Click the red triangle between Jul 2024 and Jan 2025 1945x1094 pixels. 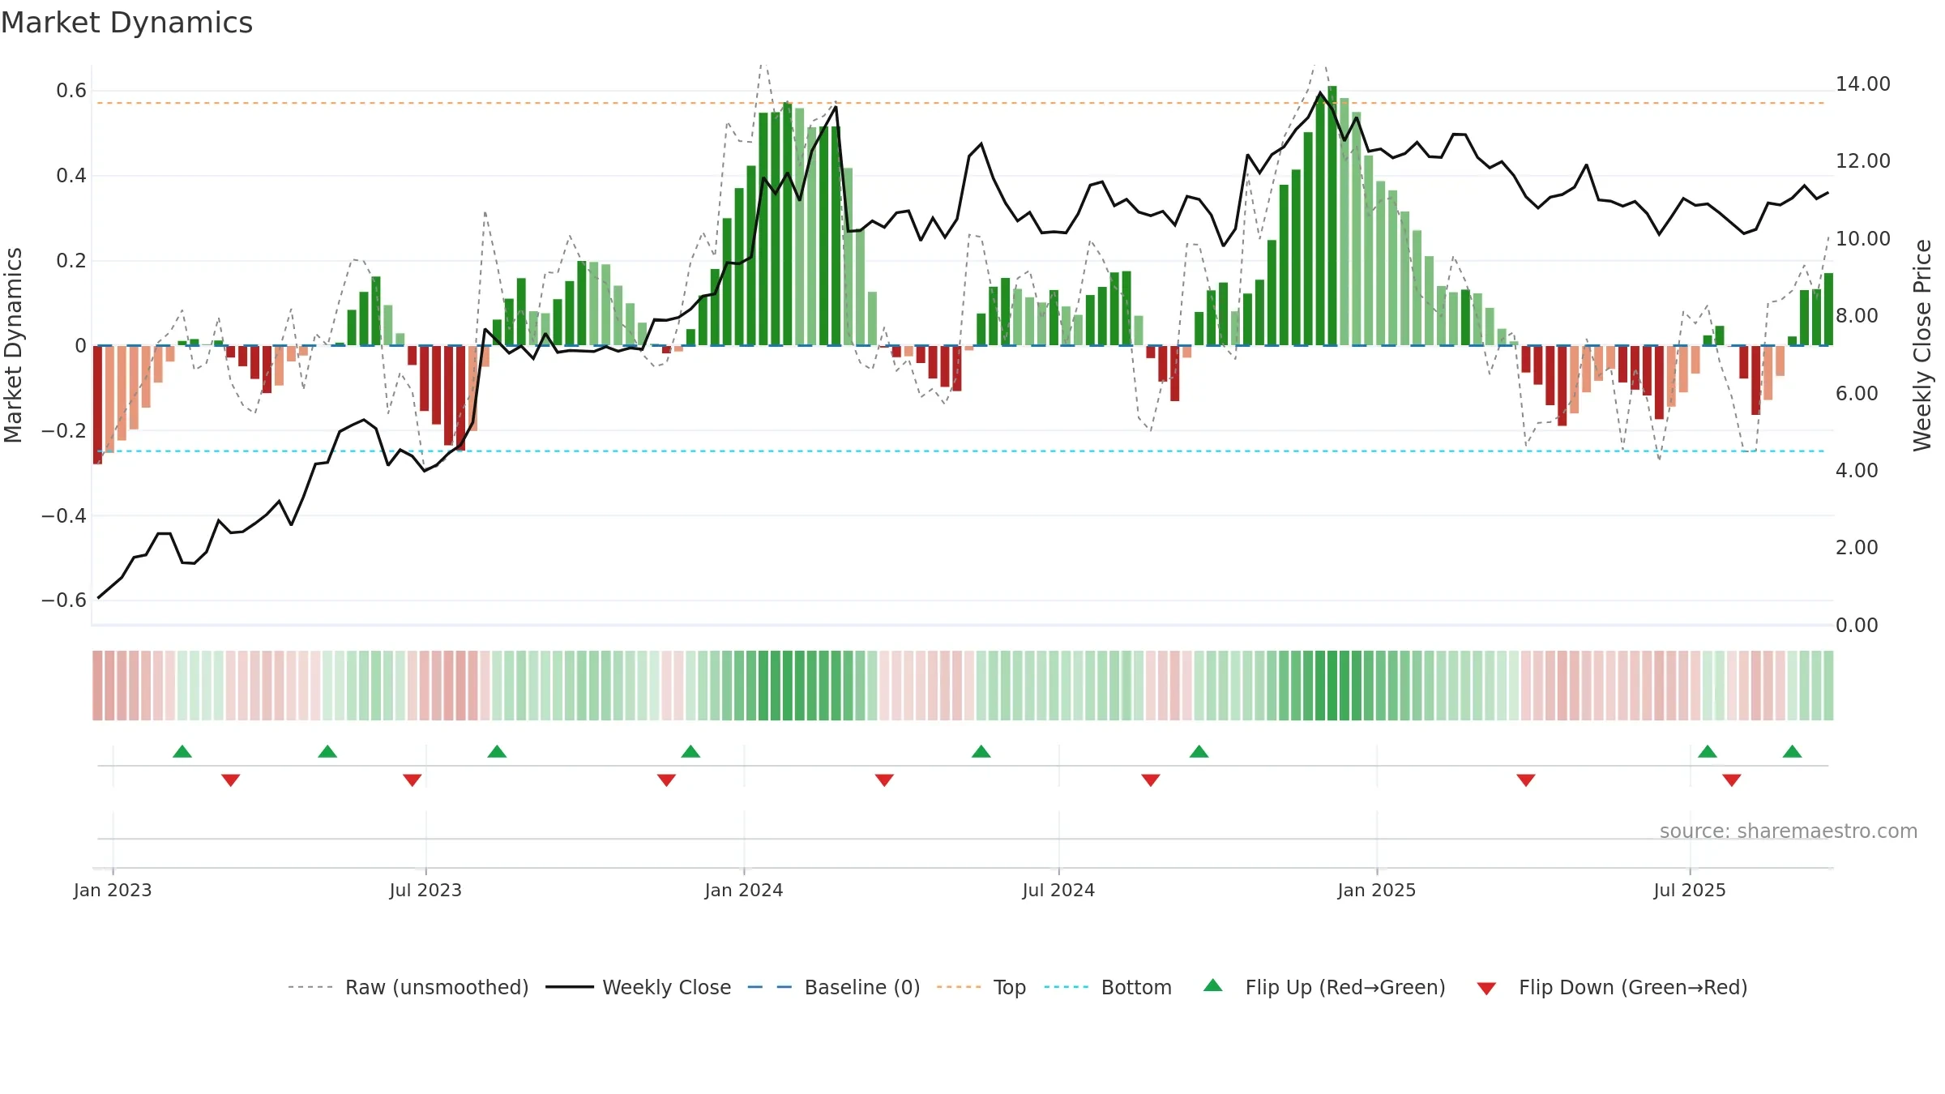point(1151,780)
